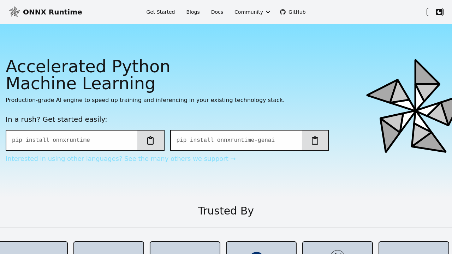Image resolution: width=452 pixels, height=254 pixels.
Task: Open the Blogs page from navigation
Action: click(193, 12)
